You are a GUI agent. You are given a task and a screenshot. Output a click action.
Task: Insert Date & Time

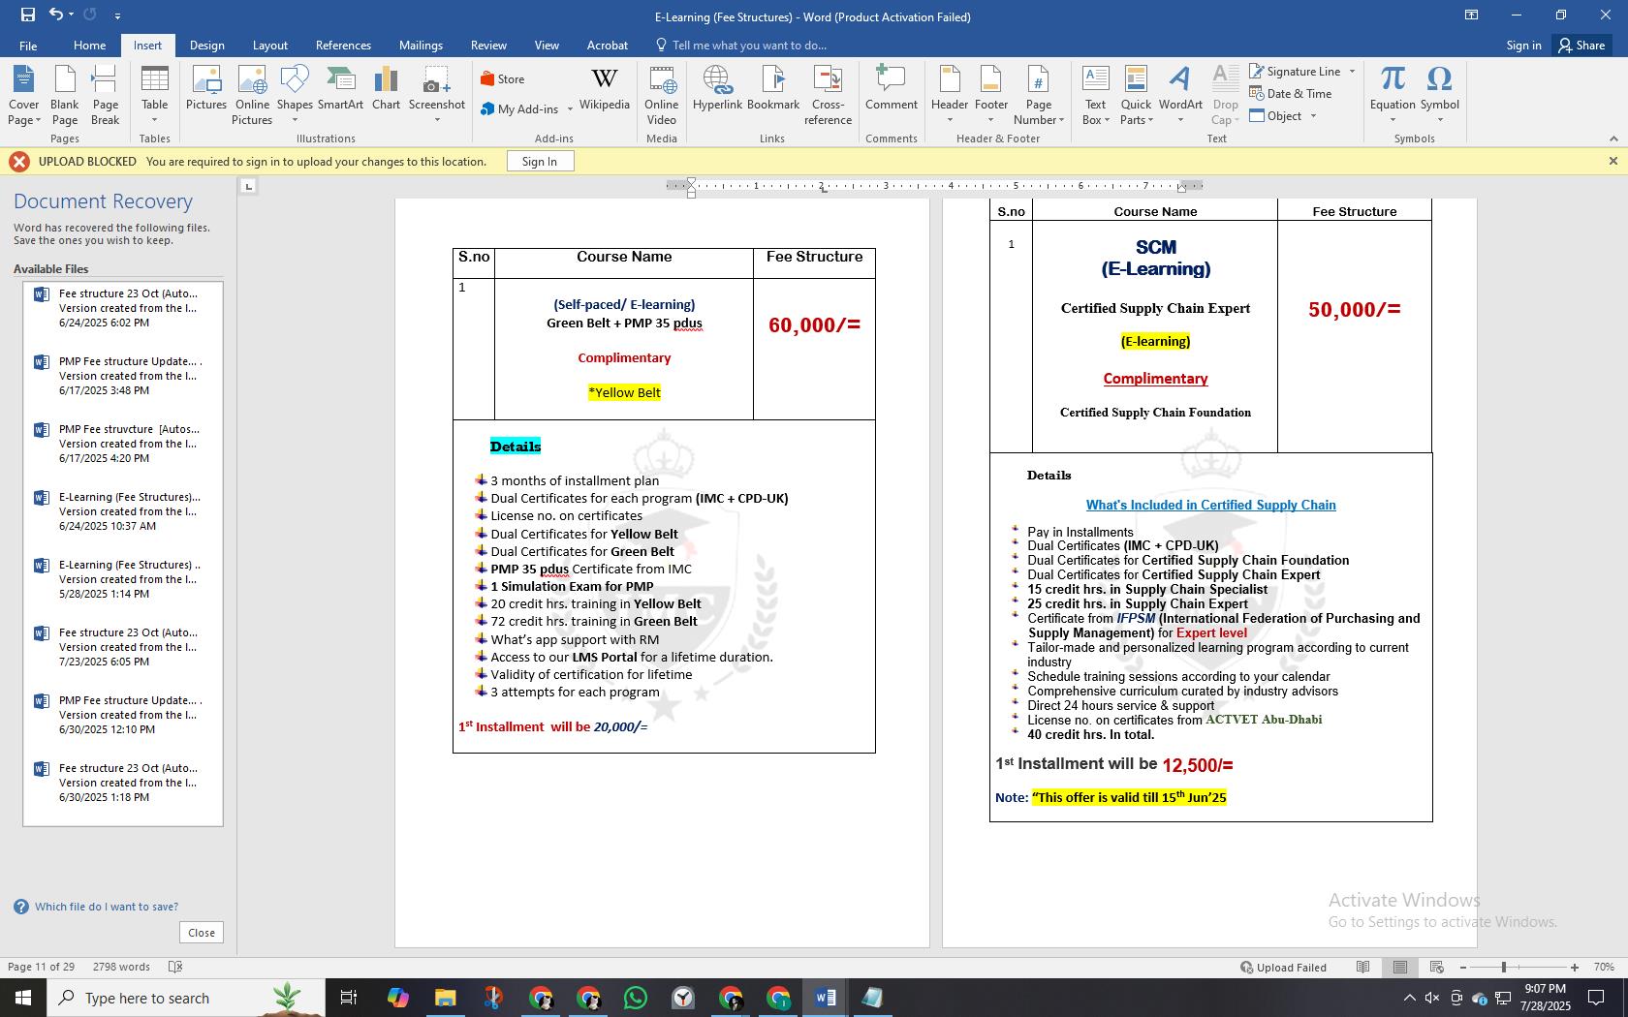(1291, 94)
